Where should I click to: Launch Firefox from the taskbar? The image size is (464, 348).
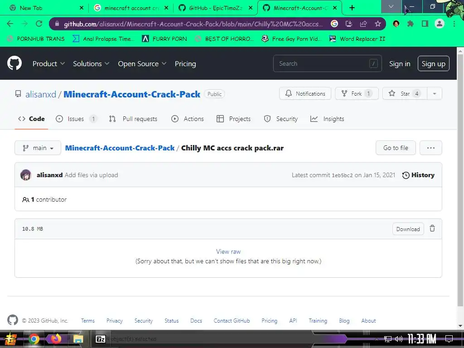click(56, 338)
